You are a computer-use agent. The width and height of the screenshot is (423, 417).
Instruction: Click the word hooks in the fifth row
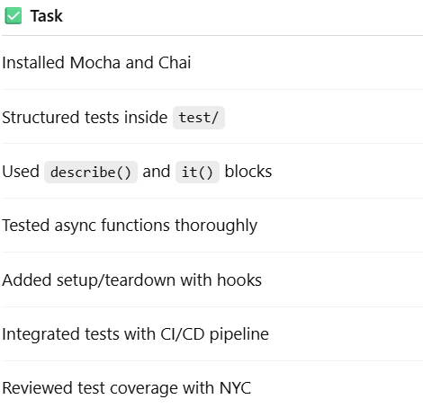[239, 279]
